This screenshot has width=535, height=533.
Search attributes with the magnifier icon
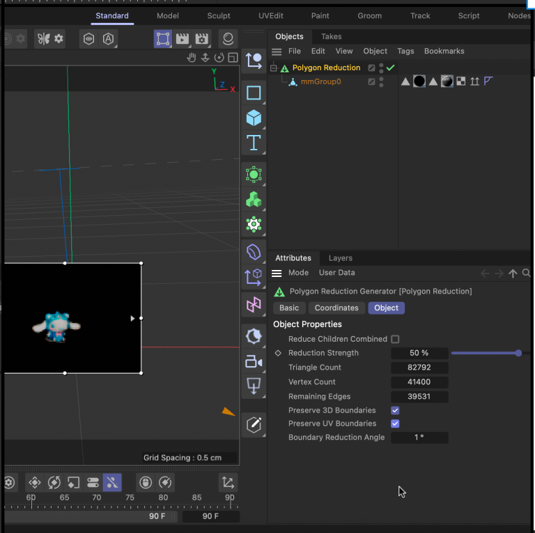[x=527, y=273]
